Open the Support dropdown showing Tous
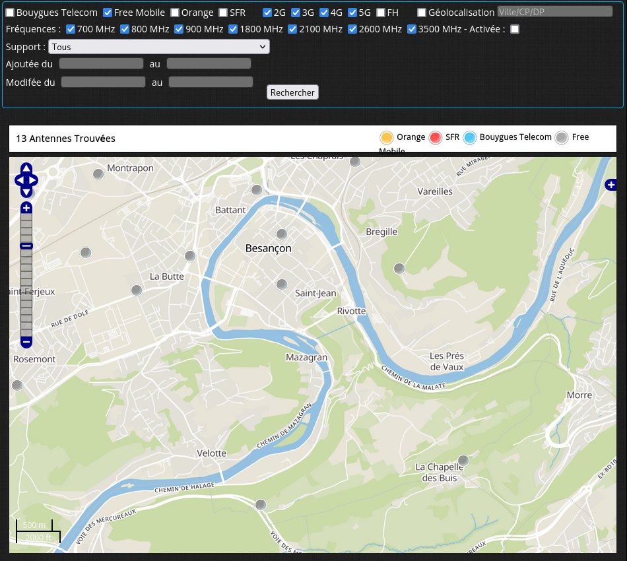The image size is (627, 561). click(159, 47)
